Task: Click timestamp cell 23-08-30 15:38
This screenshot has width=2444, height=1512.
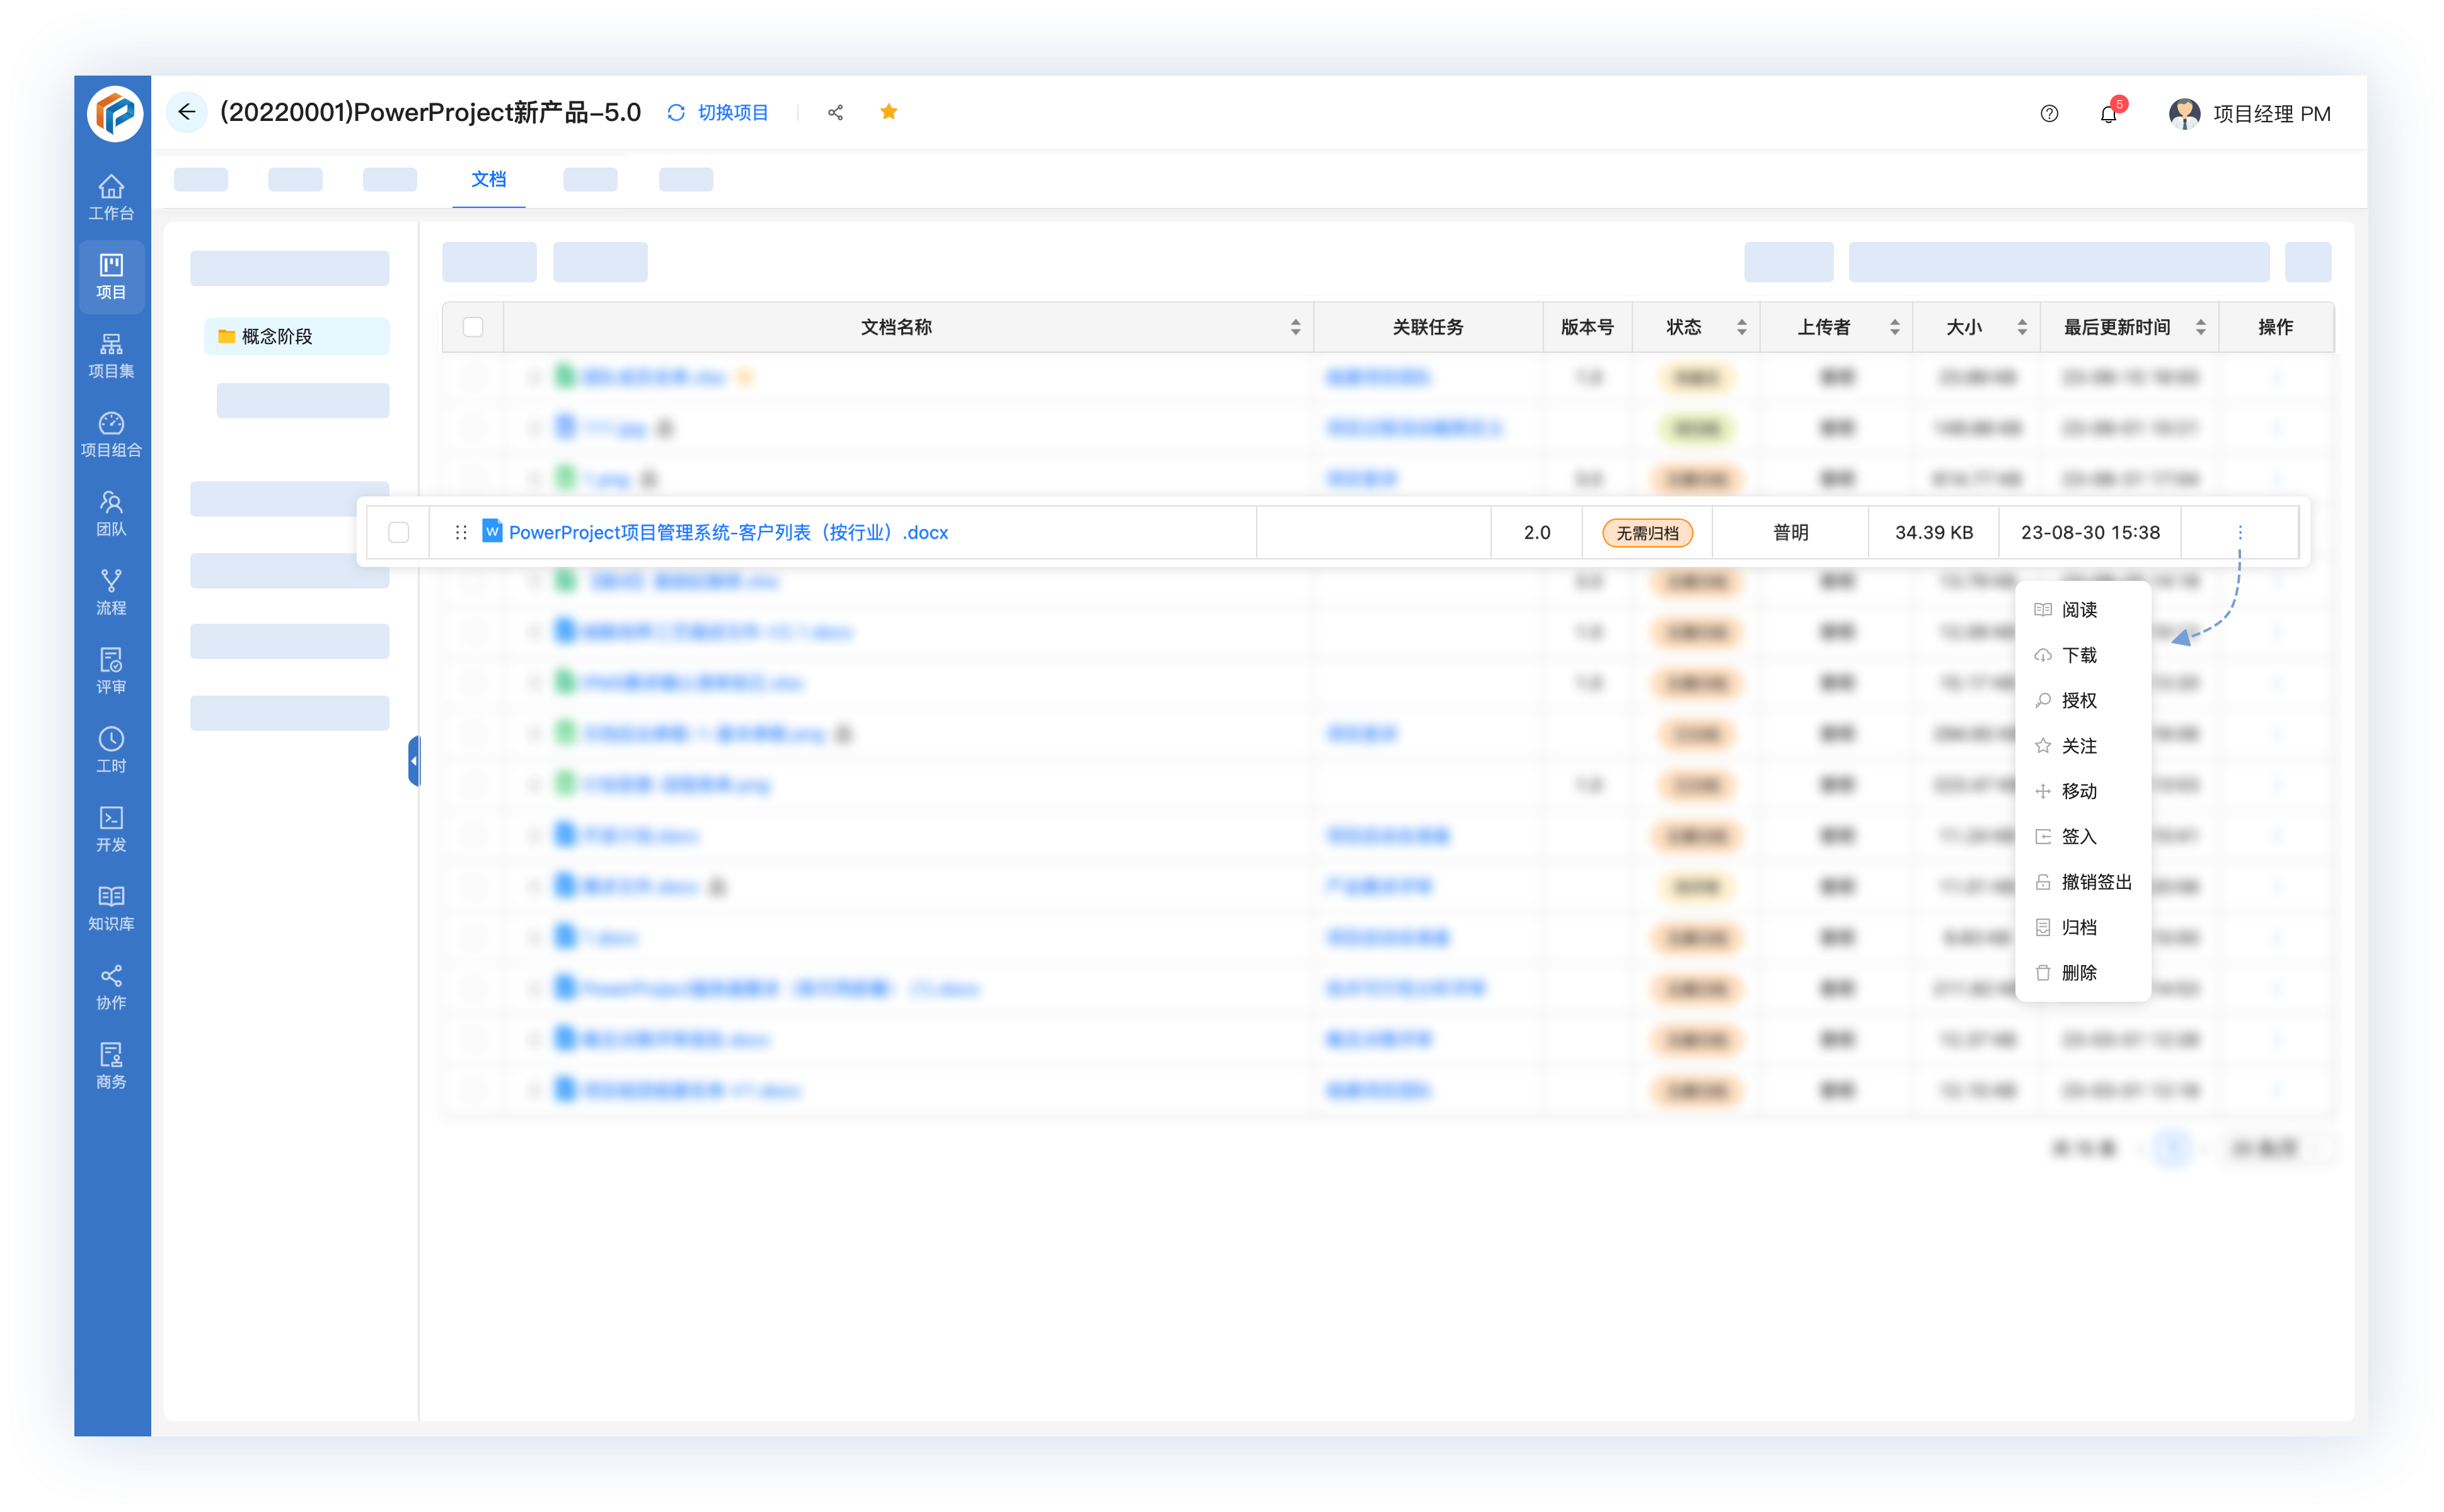Action: (x=2090, y=533)
